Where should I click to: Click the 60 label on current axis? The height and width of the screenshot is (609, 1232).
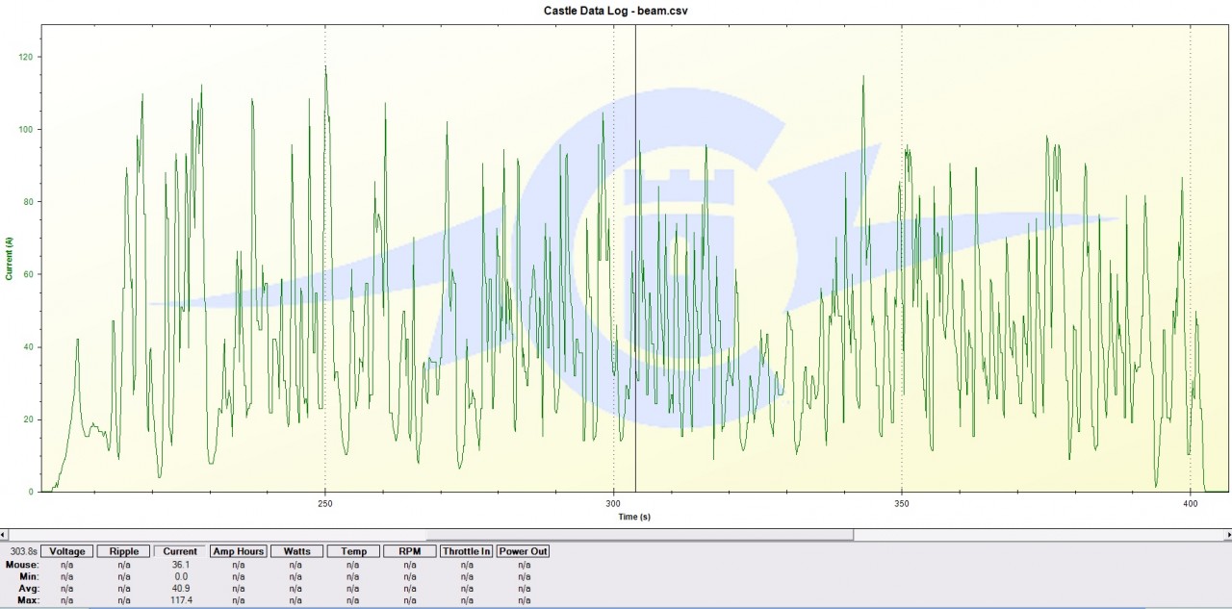click(28, 274)
